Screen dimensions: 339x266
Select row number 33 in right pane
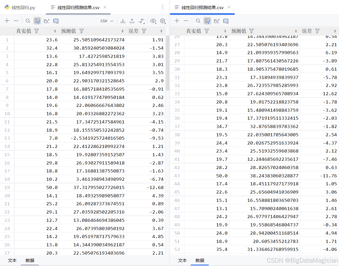pyautogui.click(x=177, y=94)
